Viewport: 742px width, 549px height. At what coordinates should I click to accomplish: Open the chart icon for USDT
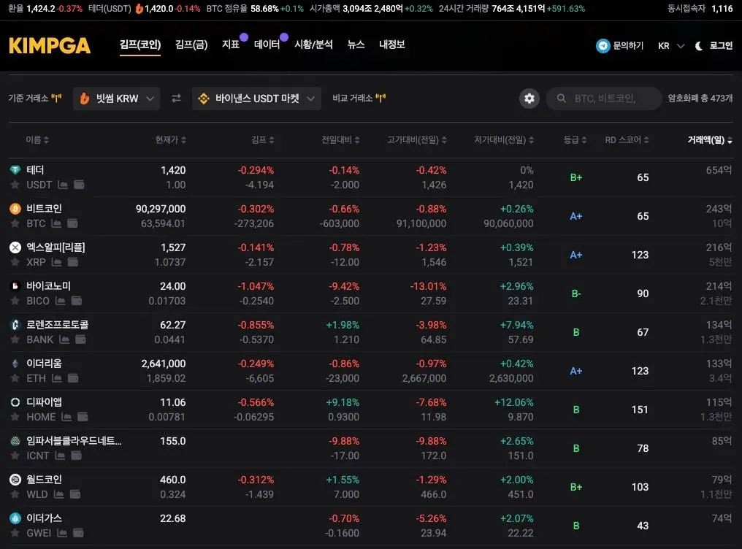coord(63,185)
